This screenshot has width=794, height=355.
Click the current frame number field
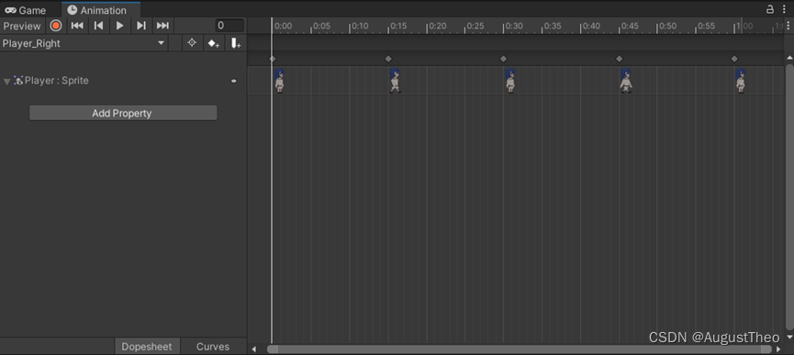click(x=229, y=26)
